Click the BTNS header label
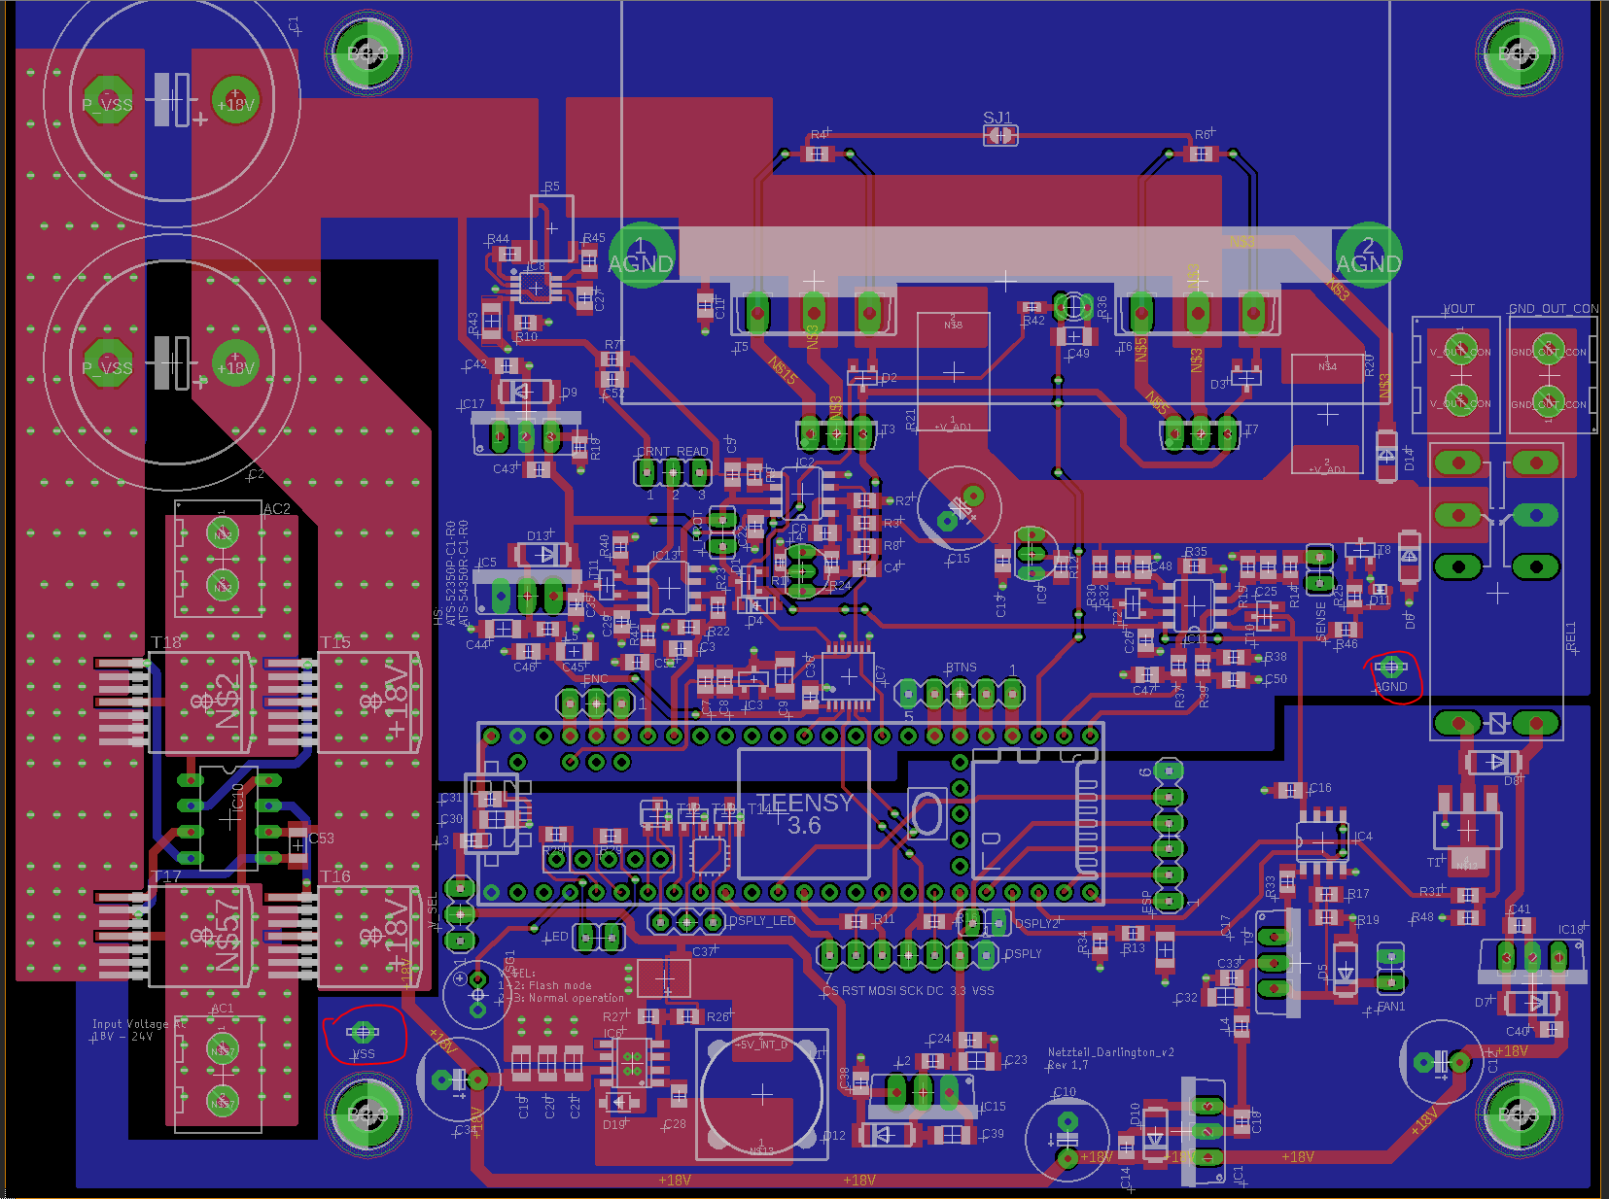This screenshot has width=1609, height=1199. (962, 668)
